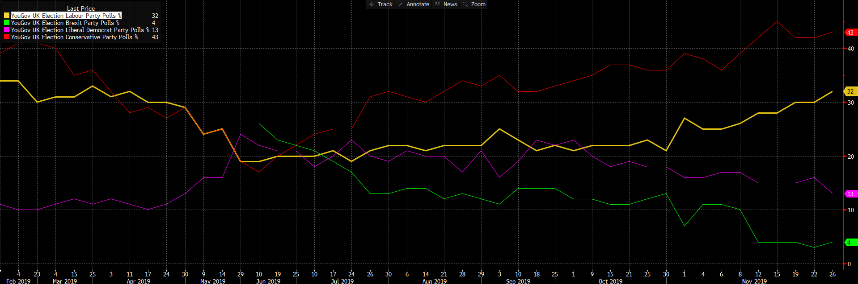Click the Last Price legend header

click(81, 8)
